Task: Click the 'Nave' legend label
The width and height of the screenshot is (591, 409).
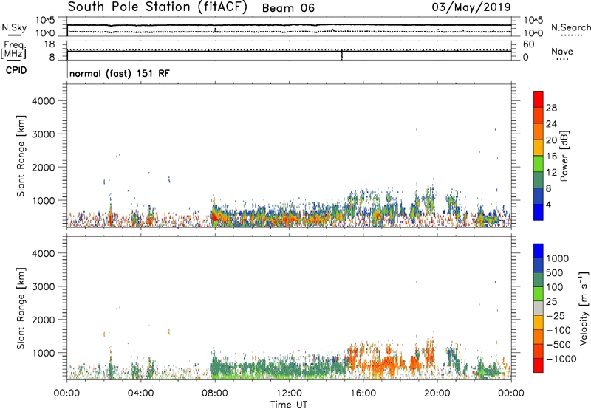Action: (562, 51)
